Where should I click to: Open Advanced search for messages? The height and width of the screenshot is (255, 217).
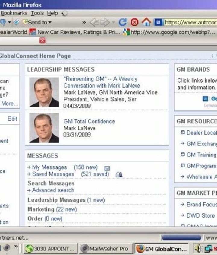click(53, 190)
